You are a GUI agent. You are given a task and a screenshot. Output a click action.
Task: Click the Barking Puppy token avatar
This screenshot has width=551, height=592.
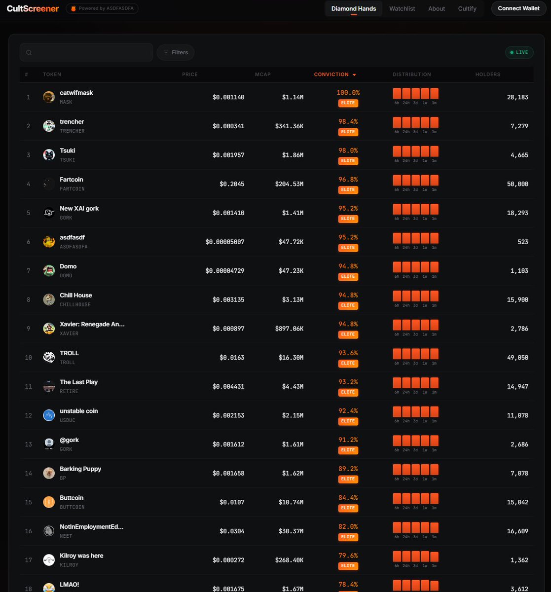pyautogui.click(x=49, y=473)
